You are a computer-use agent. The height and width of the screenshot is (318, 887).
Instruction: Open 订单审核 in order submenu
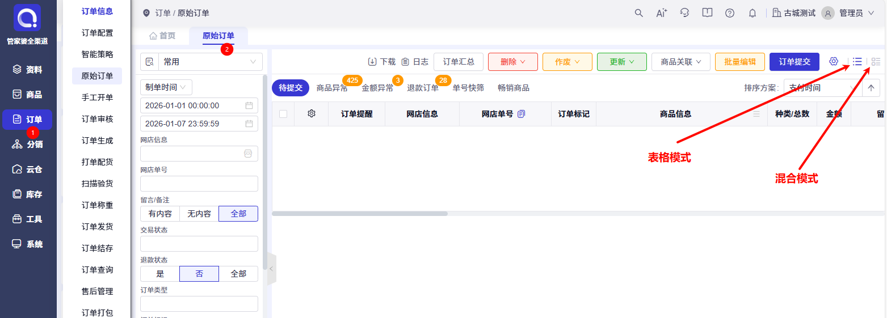coord(97,119)
